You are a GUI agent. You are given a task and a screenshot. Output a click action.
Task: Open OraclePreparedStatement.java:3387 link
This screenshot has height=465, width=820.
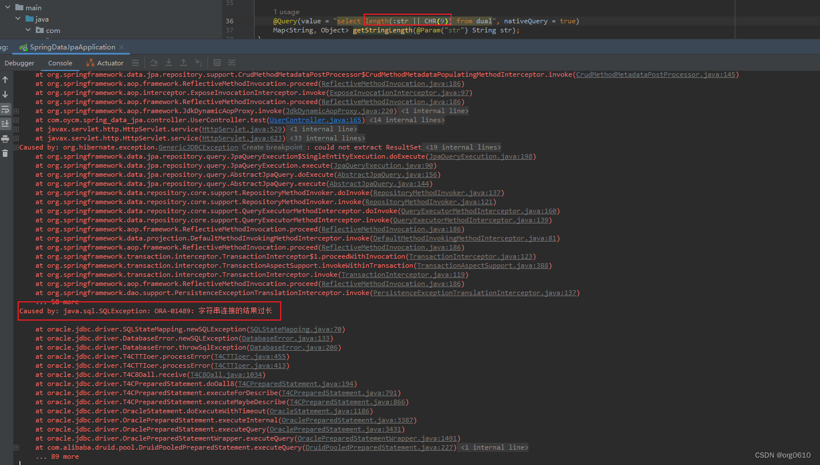347,420
